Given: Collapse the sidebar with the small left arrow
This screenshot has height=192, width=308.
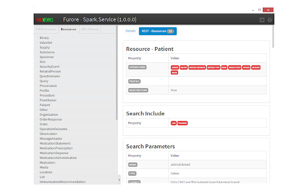Looking at the screenshot, I should pyautogui.click(x=119, y=180).
